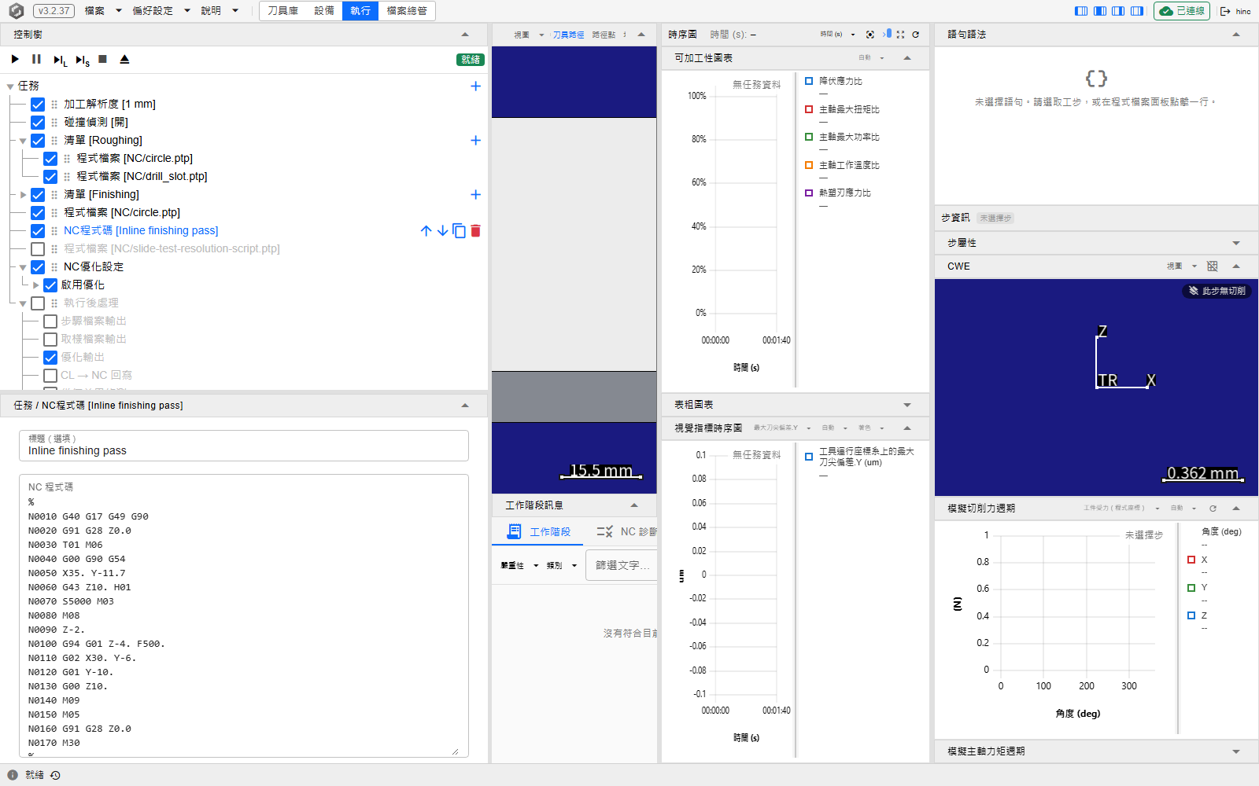The width and height of the screenshot is (1259, 786).
Task: Delete the Inline finishing pass item
Action: [475, 231]
